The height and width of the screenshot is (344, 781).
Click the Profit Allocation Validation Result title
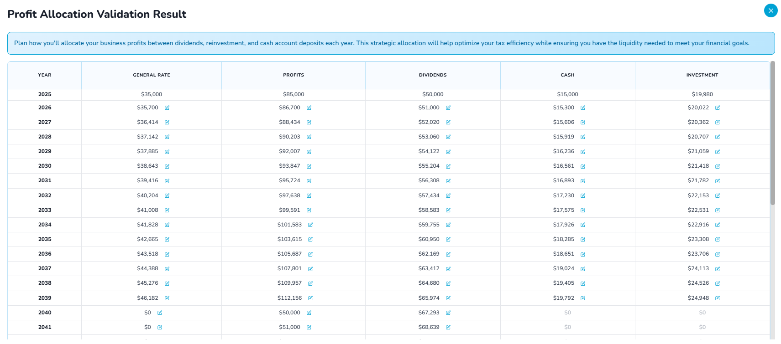coord(97,14)
